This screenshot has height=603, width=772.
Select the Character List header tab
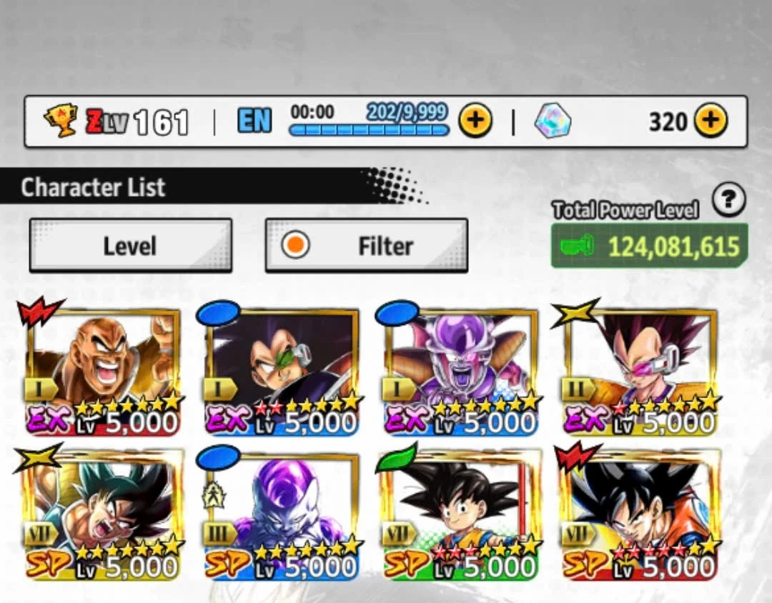coord(92,187)
